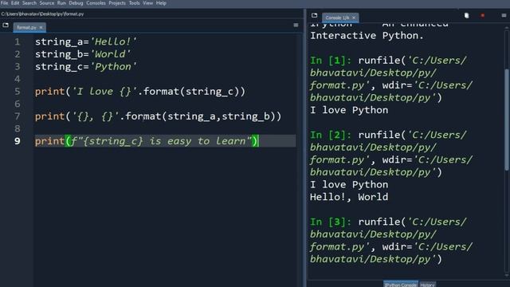Click the white clear console variables icon
The image size is (510, 287).
coord(467,15)
